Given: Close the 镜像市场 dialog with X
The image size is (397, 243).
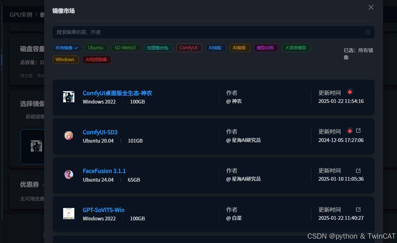Looking at the screenshot, I should 371,7.
